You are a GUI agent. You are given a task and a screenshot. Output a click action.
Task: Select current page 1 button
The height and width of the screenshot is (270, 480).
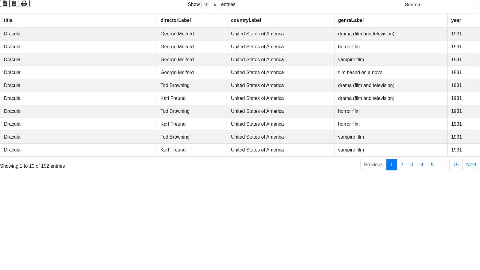click(391, 165)
